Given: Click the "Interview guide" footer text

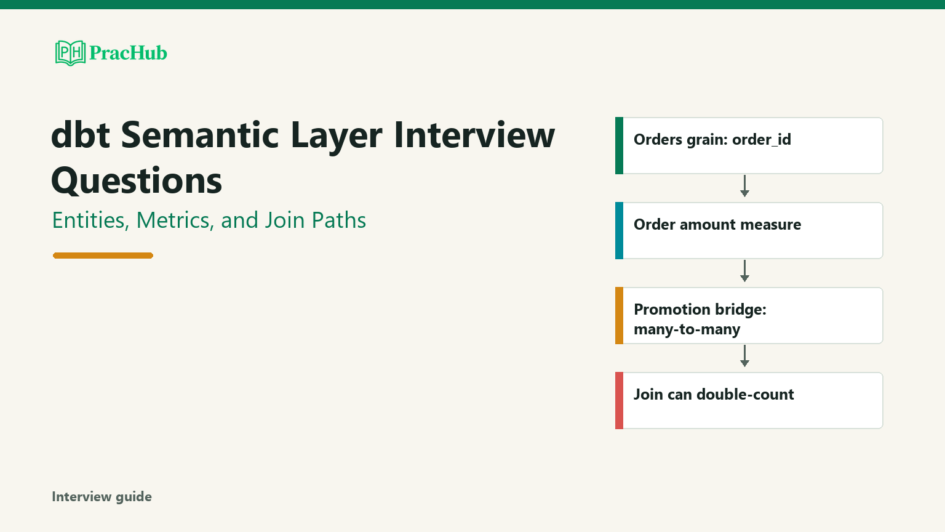Looking at the screenshot, I should pyautogui.click(x=102, y=497).
